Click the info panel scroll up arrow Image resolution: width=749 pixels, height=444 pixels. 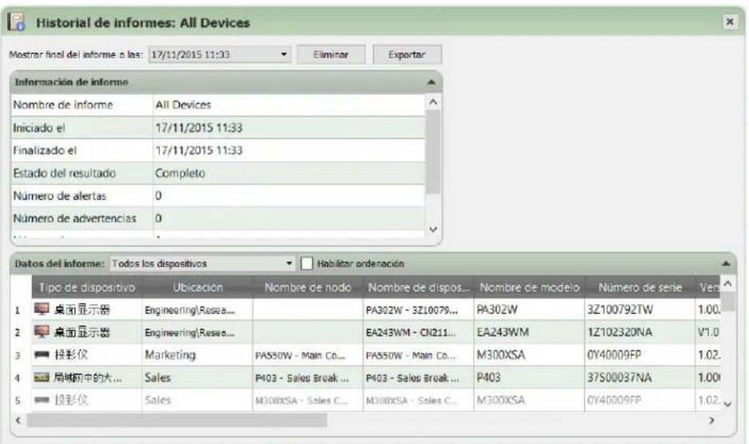pyautogui.click(x=432, y=101)
